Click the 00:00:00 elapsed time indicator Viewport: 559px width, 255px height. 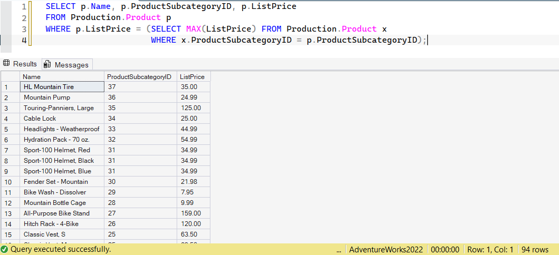point(445,249)
